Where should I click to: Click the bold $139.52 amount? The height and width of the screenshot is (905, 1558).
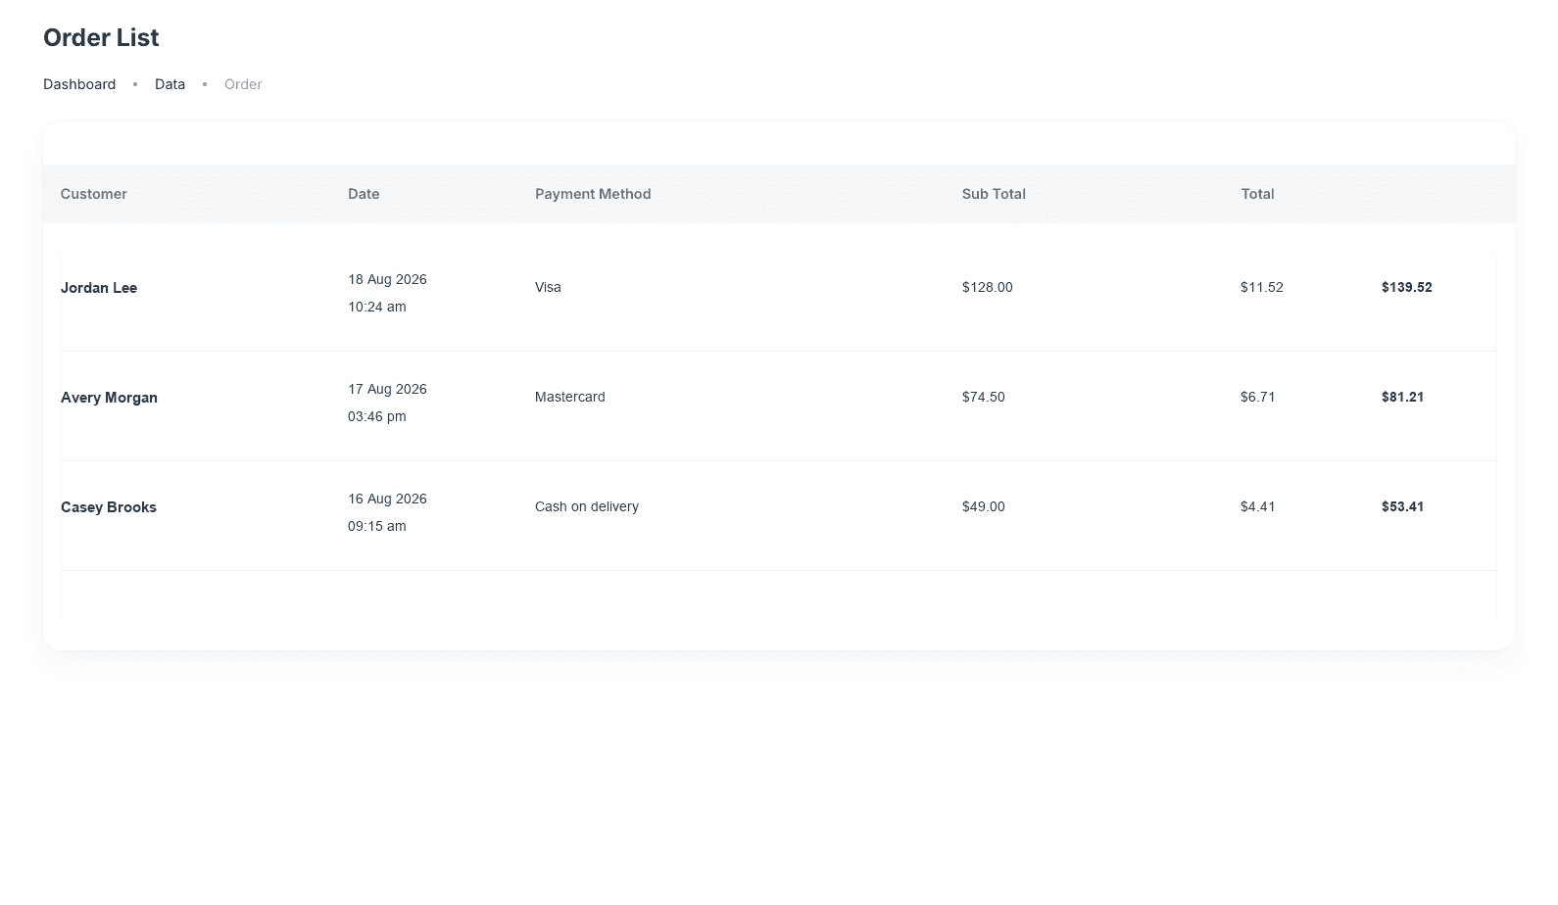pos(1407,287)
